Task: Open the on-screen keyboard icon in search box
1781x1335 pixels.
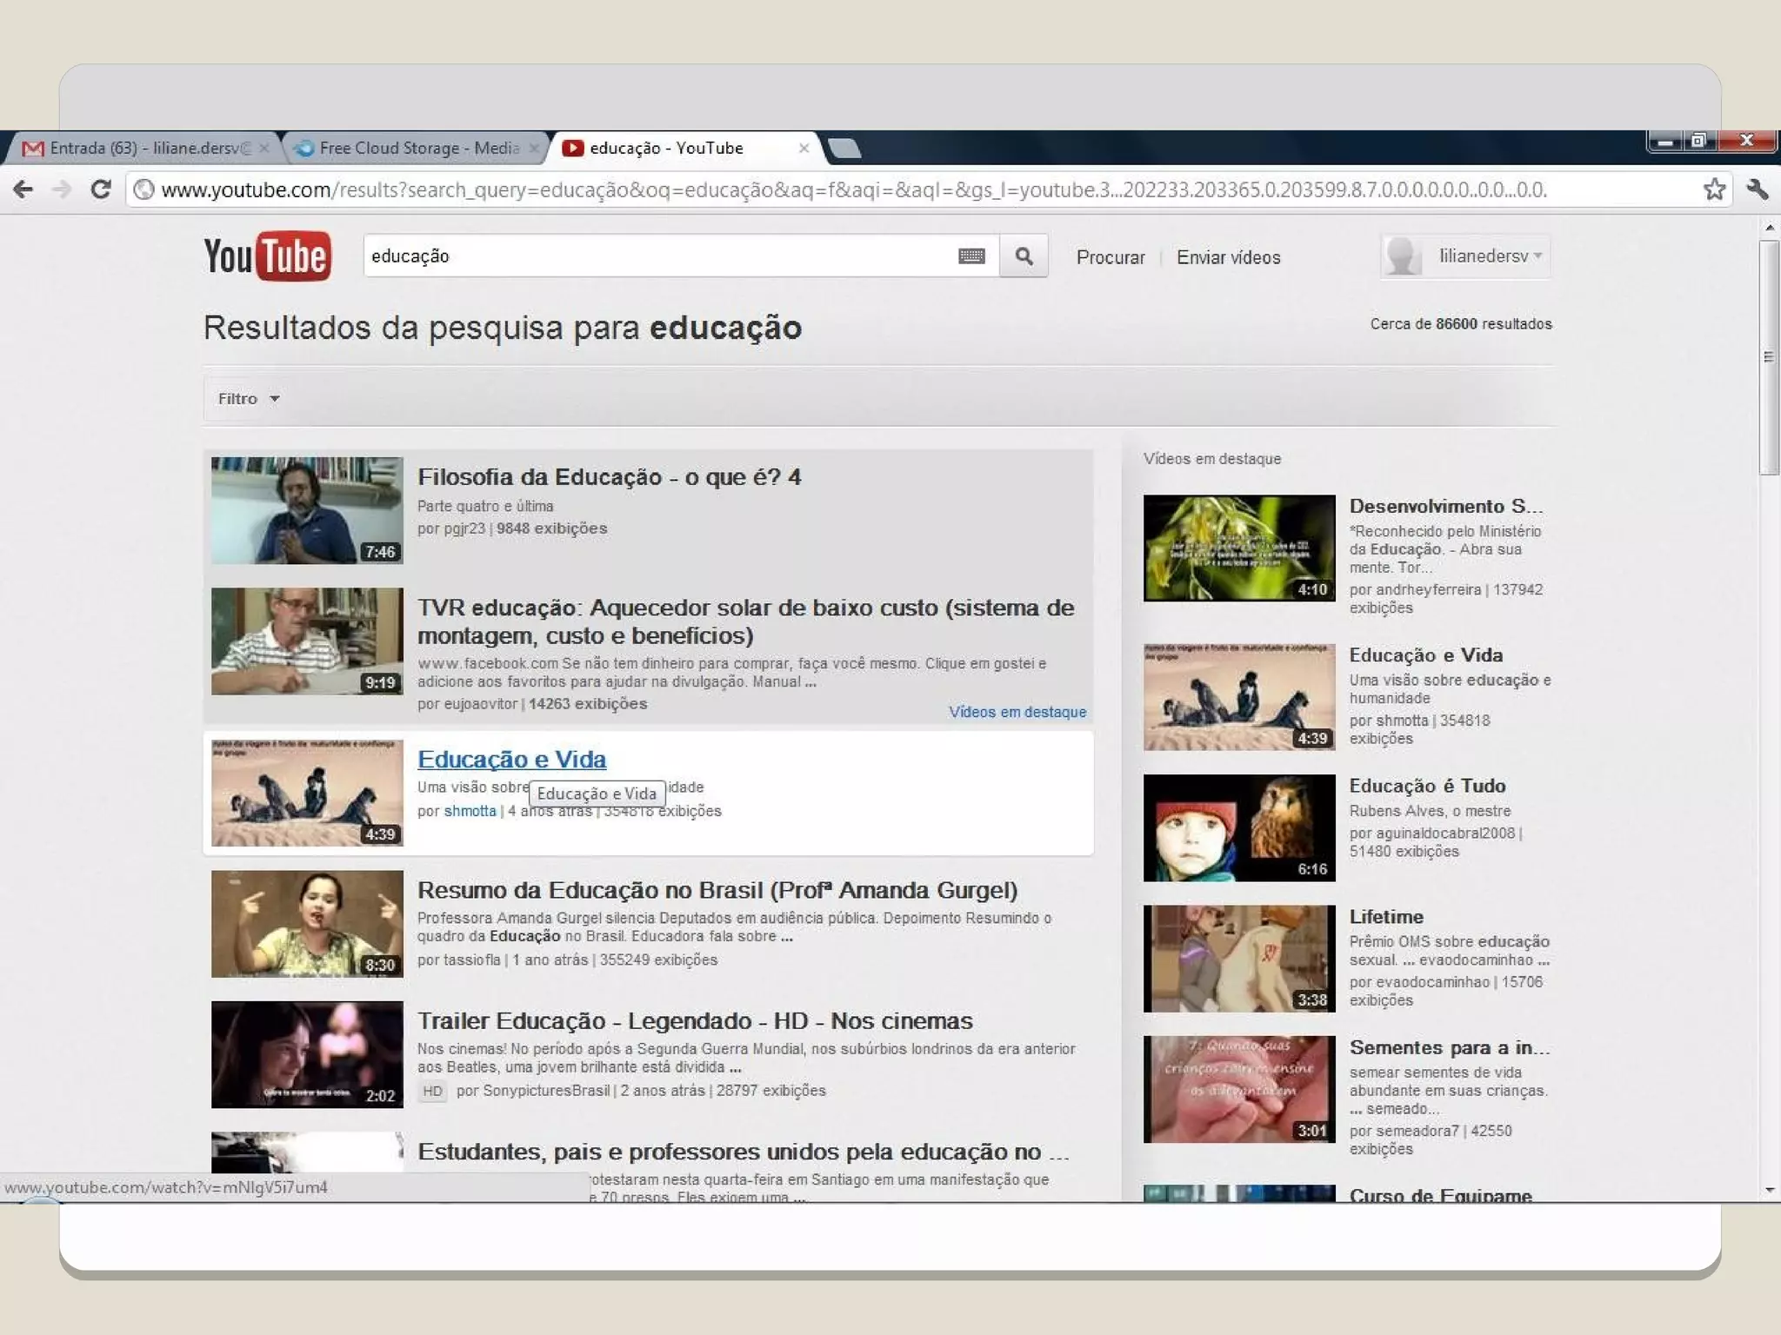Action: pos(971,256)
